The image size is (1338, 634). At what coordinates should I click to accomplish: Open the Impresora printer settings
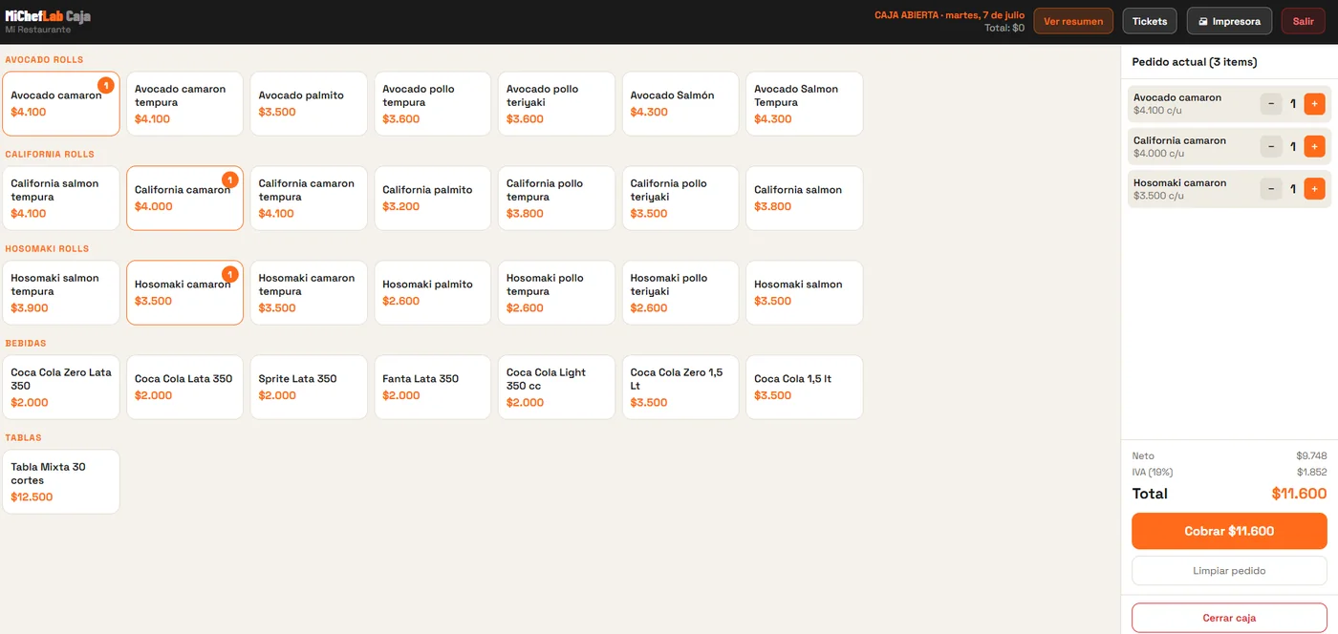[x=1229, y=21]
